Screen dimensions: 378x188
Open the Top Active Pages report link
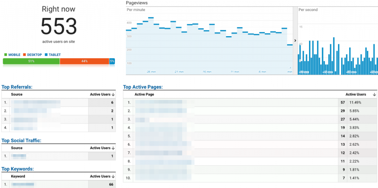tap(143, 87)
